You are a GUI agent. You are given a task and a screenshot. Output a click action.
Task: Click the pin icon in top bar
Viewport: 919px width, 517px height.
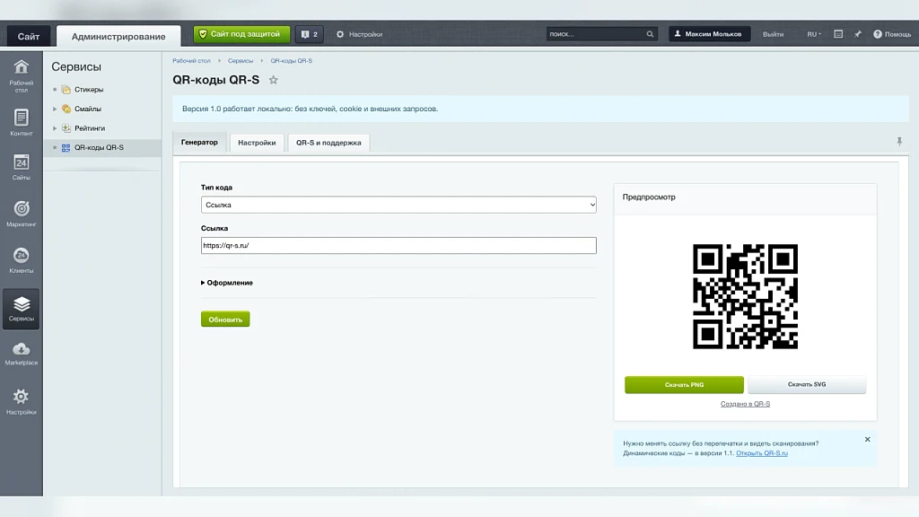coord(858,34)
